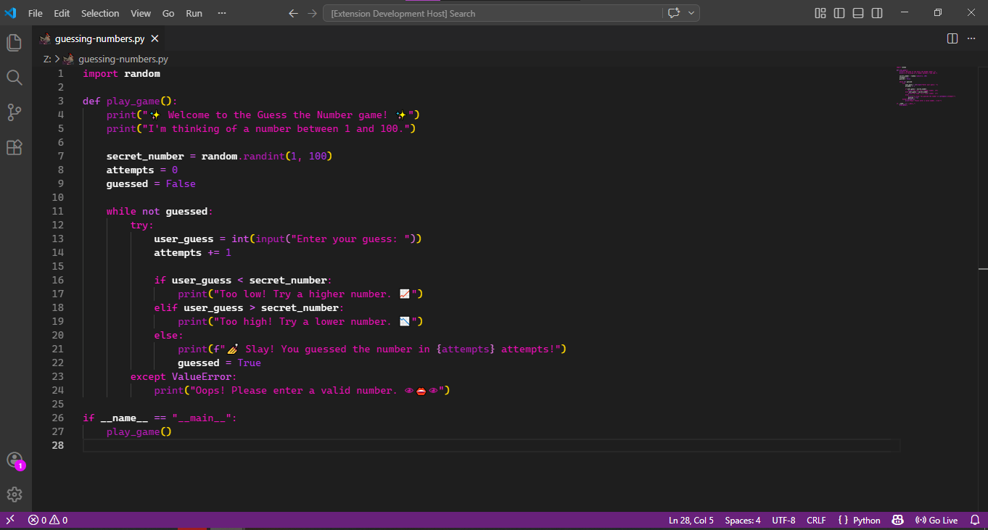Change indentation via Spaces: 4

tap(743, 520)
